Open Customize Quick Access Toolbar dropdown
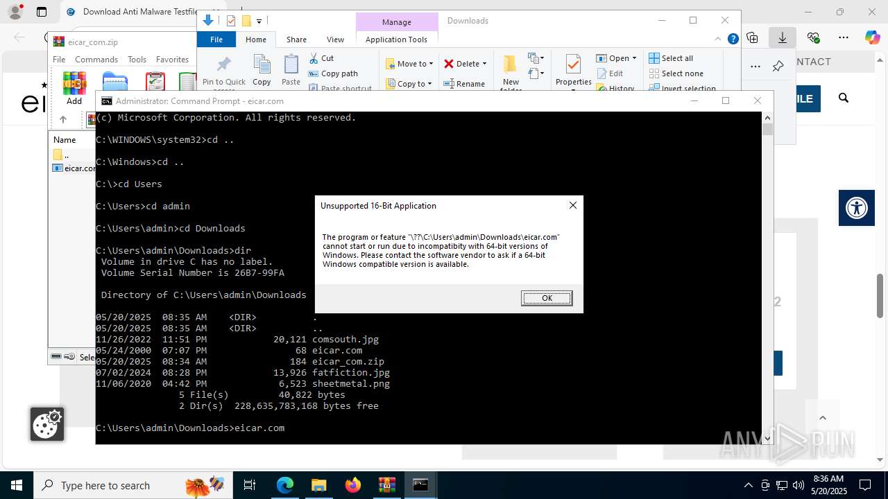This screenshot has height=499, width=888. (259, 21)
